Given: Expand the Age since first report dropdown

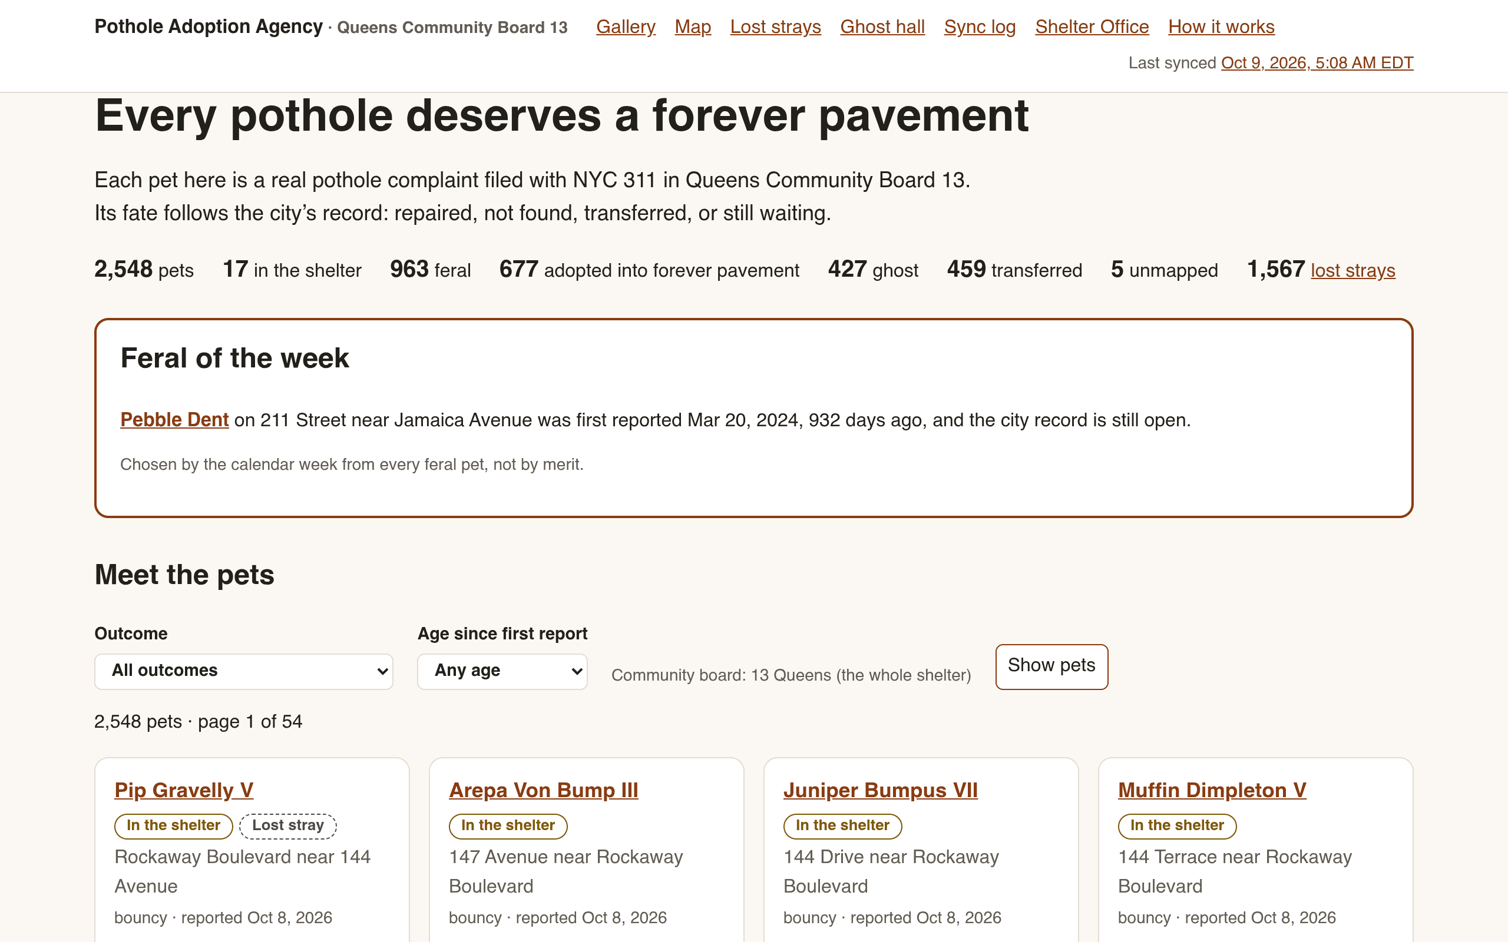Looking at the screenshot, I should tap(502, 671).
